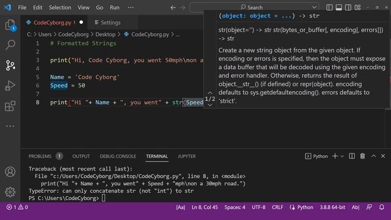Go back with the left arrow

tap(173, 8)
